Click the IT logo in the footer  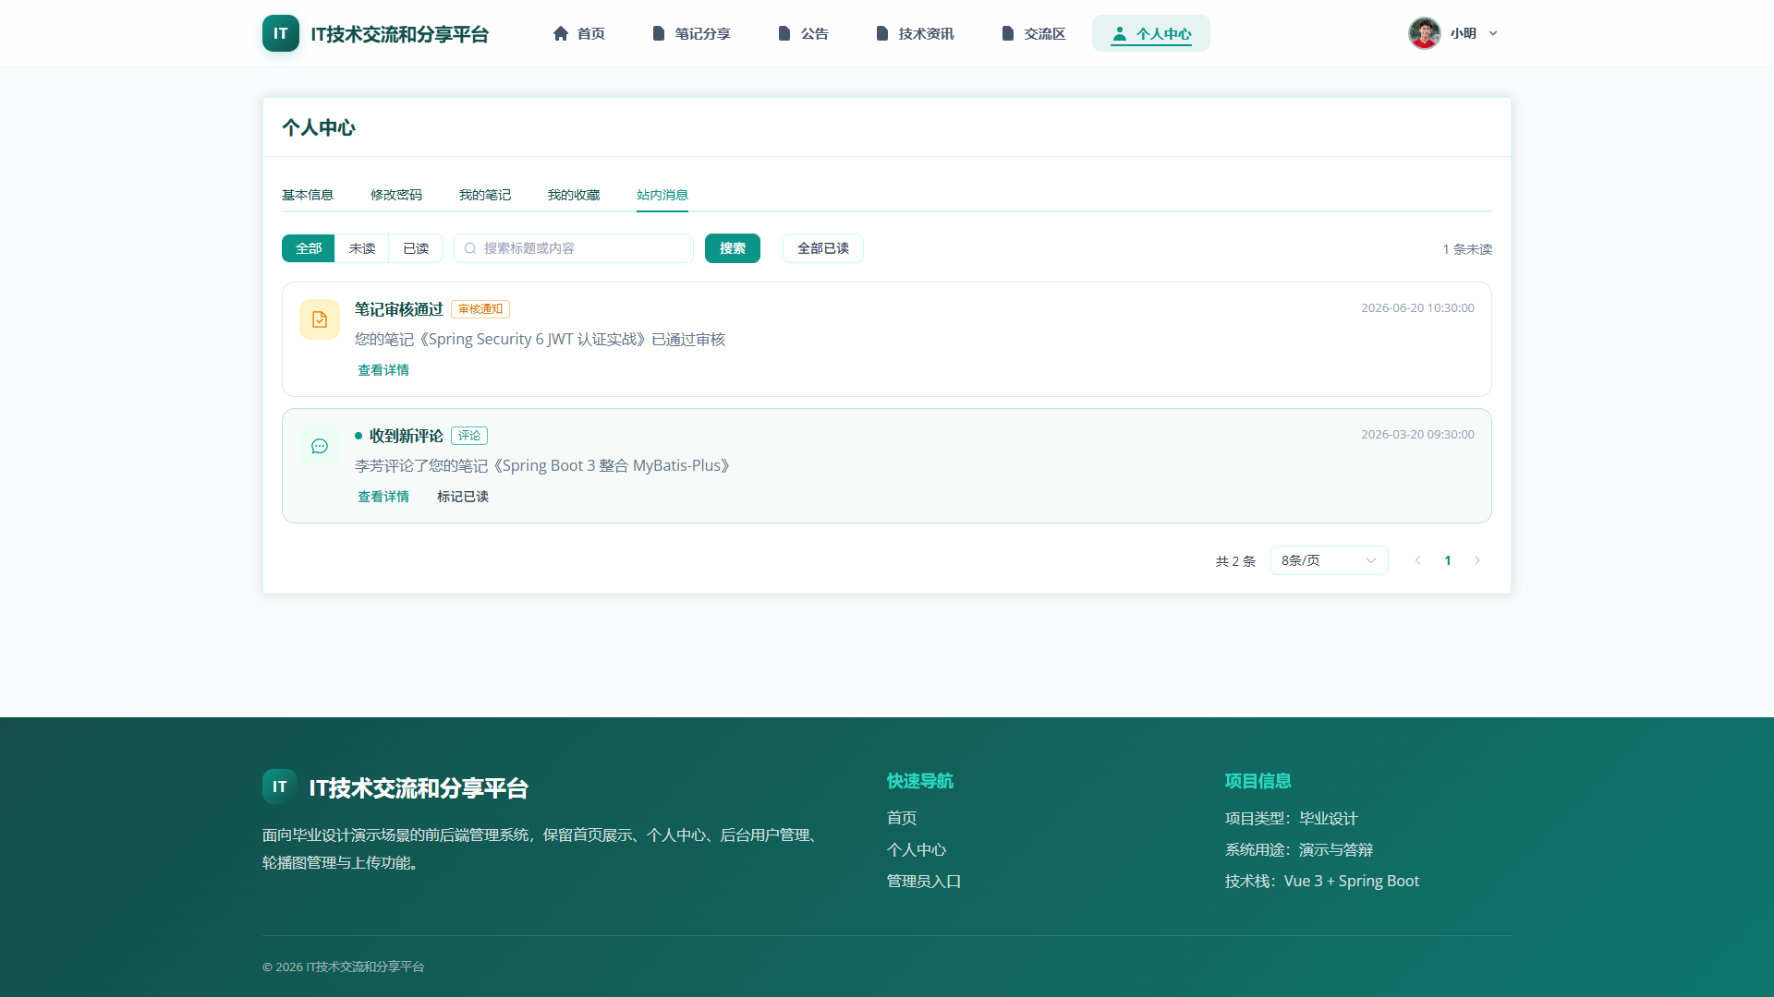(x=279, y=787)
